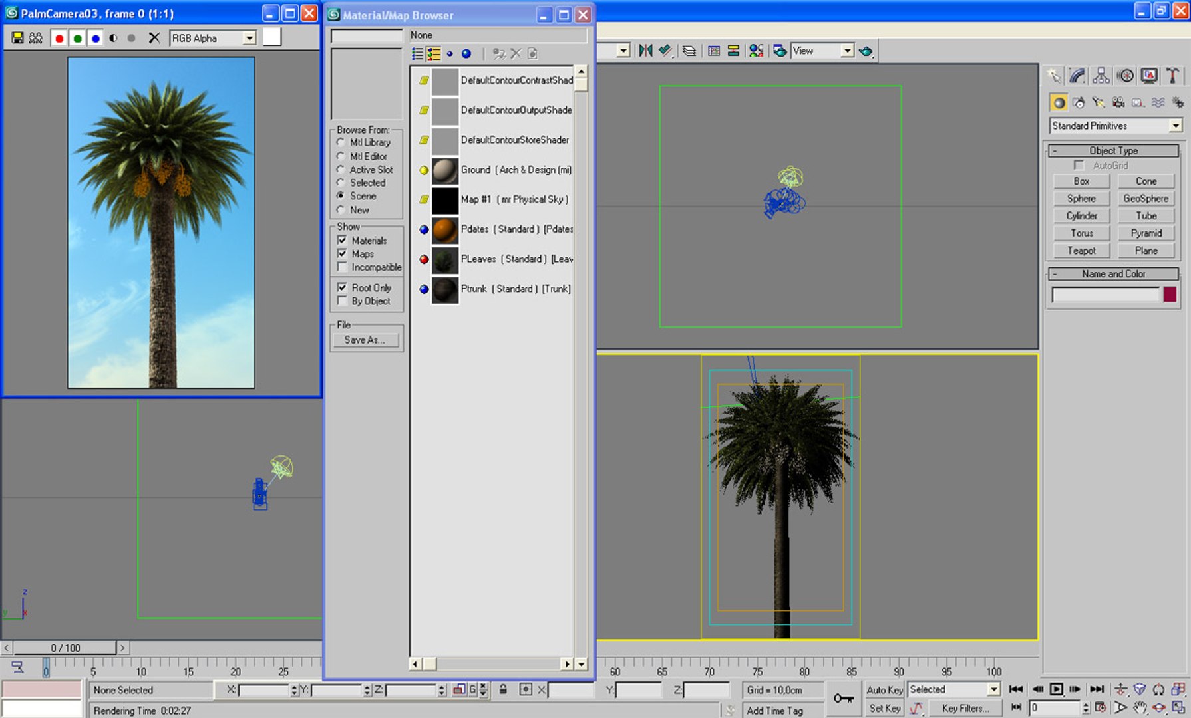The width and height of the screenshot is (1191, 718).
Task: Click the Cylinder primitive button
Action: click(x=1082, y=216)
